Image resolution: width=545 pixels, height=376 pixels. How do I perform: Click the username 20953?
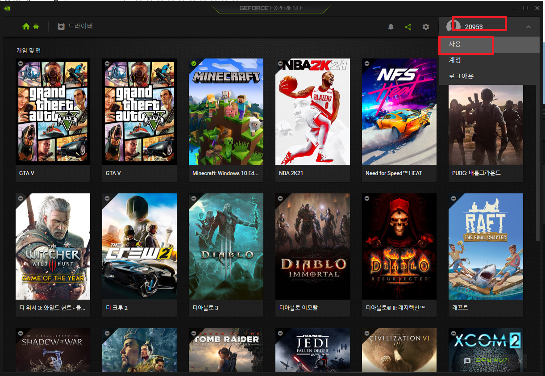click(474, 27)
